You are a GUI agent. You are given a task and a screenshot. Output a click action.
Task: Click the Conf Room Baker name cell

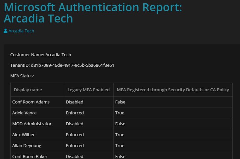click(x=30, y=156)
